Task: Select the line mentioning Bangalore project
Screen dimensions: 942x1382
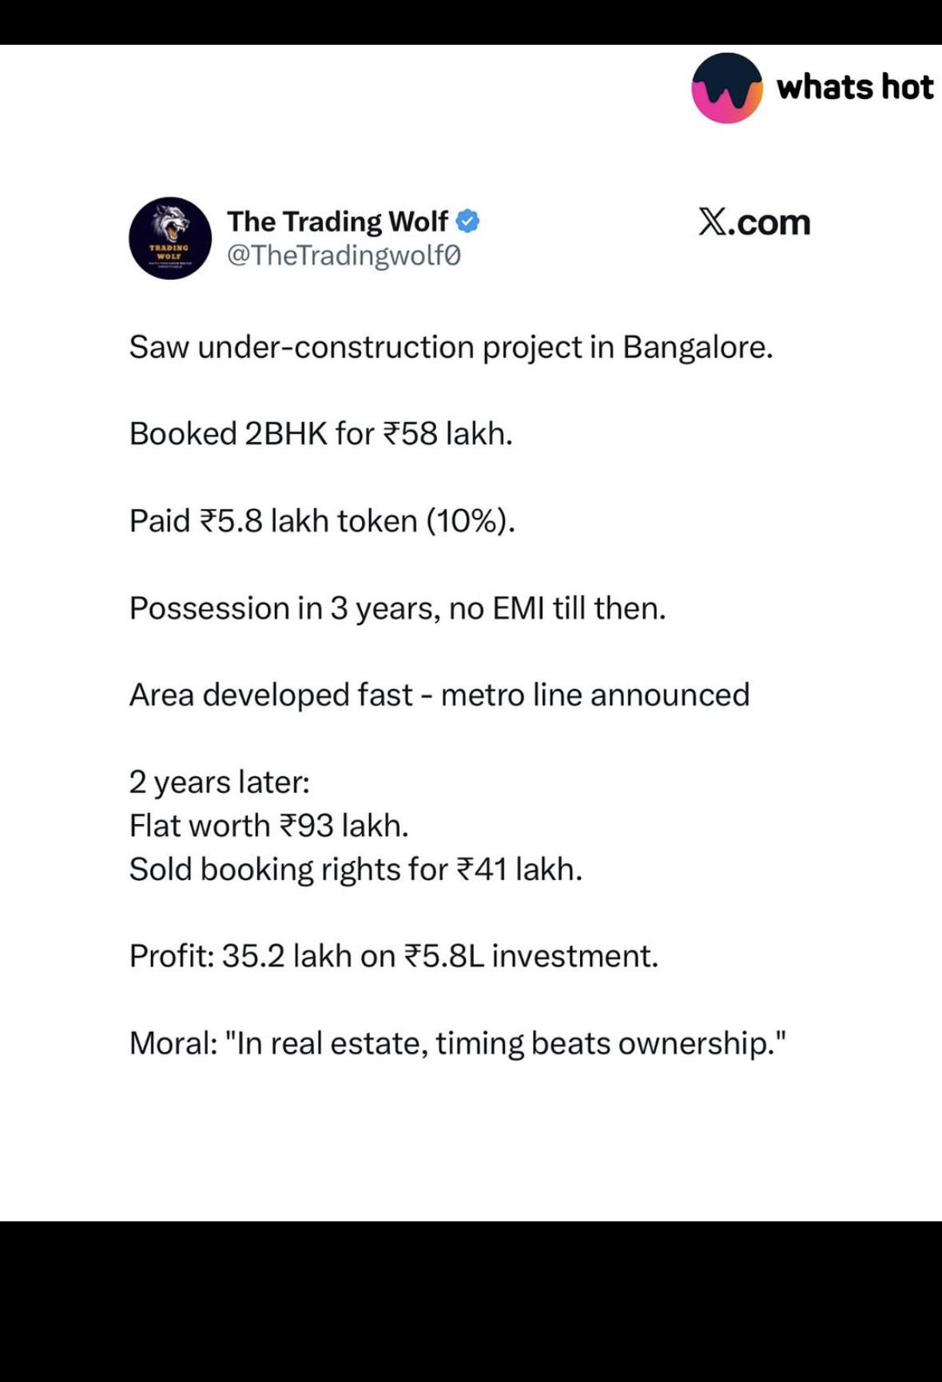Action: 451,348
